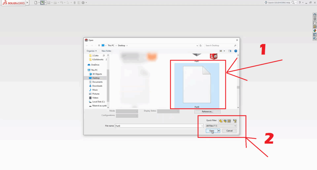Expand the All Files type dropdown
The height and width of the screenshot is (170, 317).
[x=221, y=126]
